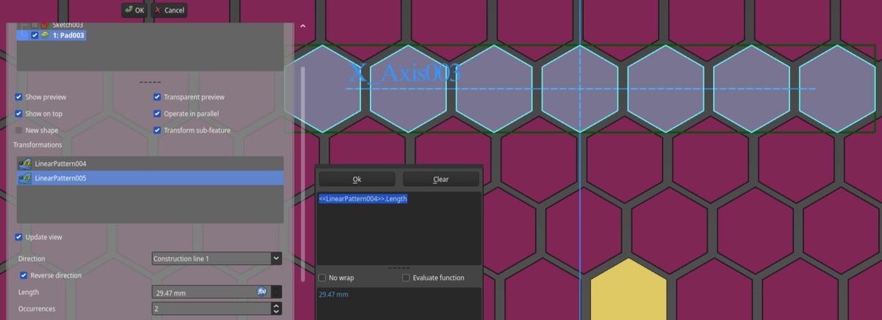Collapse the task panel with the chevron arrow
The image size is (882, 320).
click(303, 26)
